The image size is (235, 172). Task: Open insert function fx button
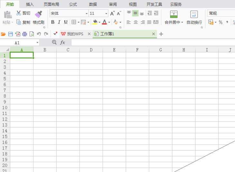pos(62,43)
